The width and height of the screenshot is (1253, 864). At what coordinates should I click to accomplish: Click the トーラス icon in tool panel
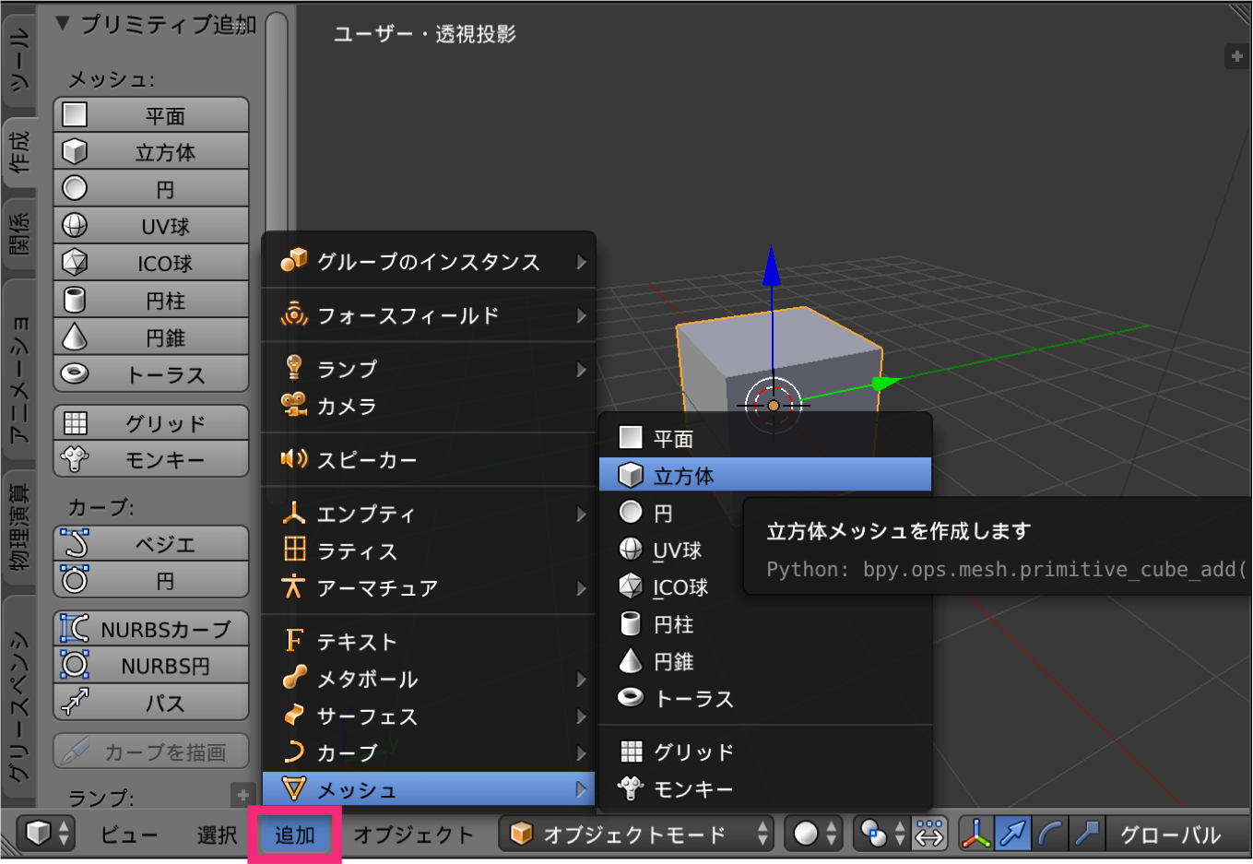point(75,374)
